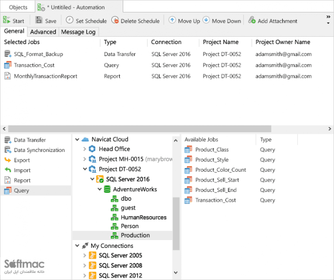Image resolution: width=334 pixels, height=280 pixels.
Task: Click the connection tree scroll up arrow
Action: pos(176,141)
